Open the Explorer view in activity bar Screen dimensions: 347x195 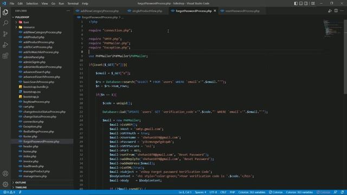[5, 12]
